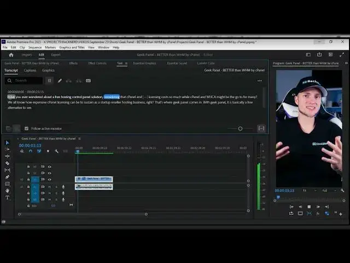Open the Graphics and Titles menu
The image size is (350, 263).
tap(72, 48)
